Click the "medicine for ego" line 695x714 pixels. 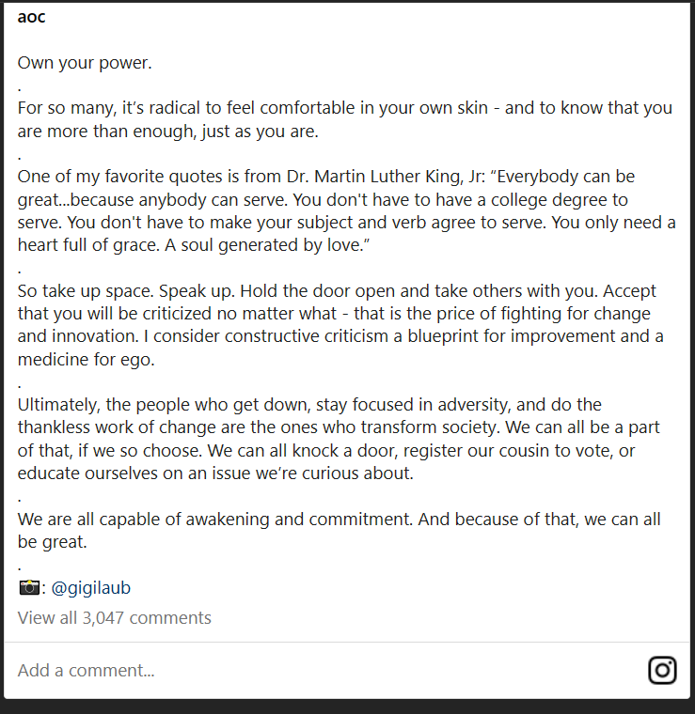click(87, 359)
